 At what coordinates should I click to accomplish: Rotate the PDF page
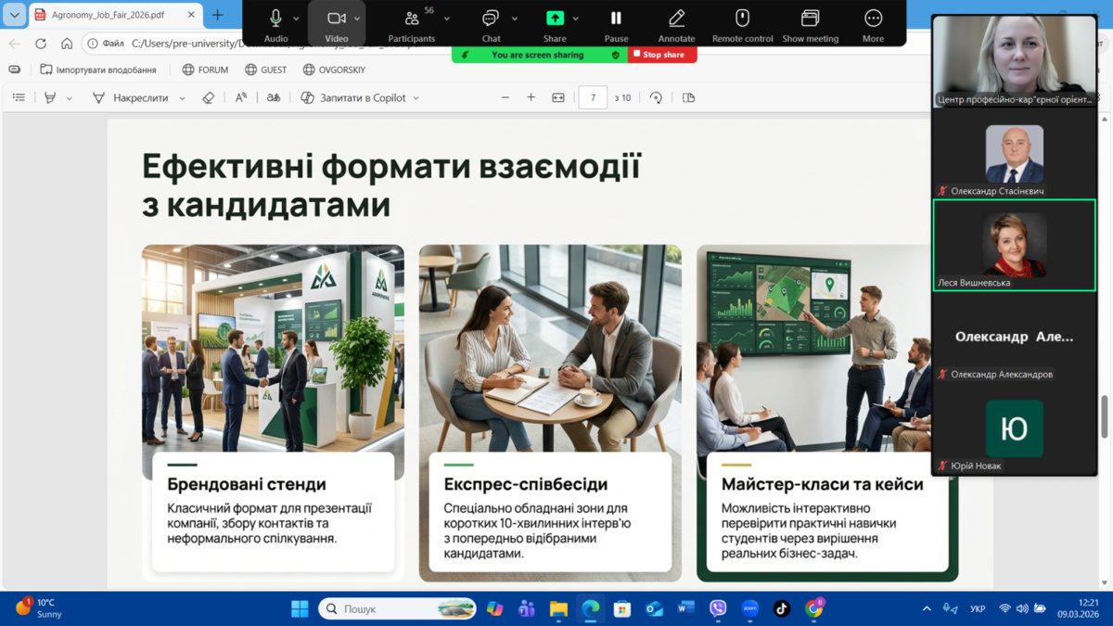coord(656,97)
